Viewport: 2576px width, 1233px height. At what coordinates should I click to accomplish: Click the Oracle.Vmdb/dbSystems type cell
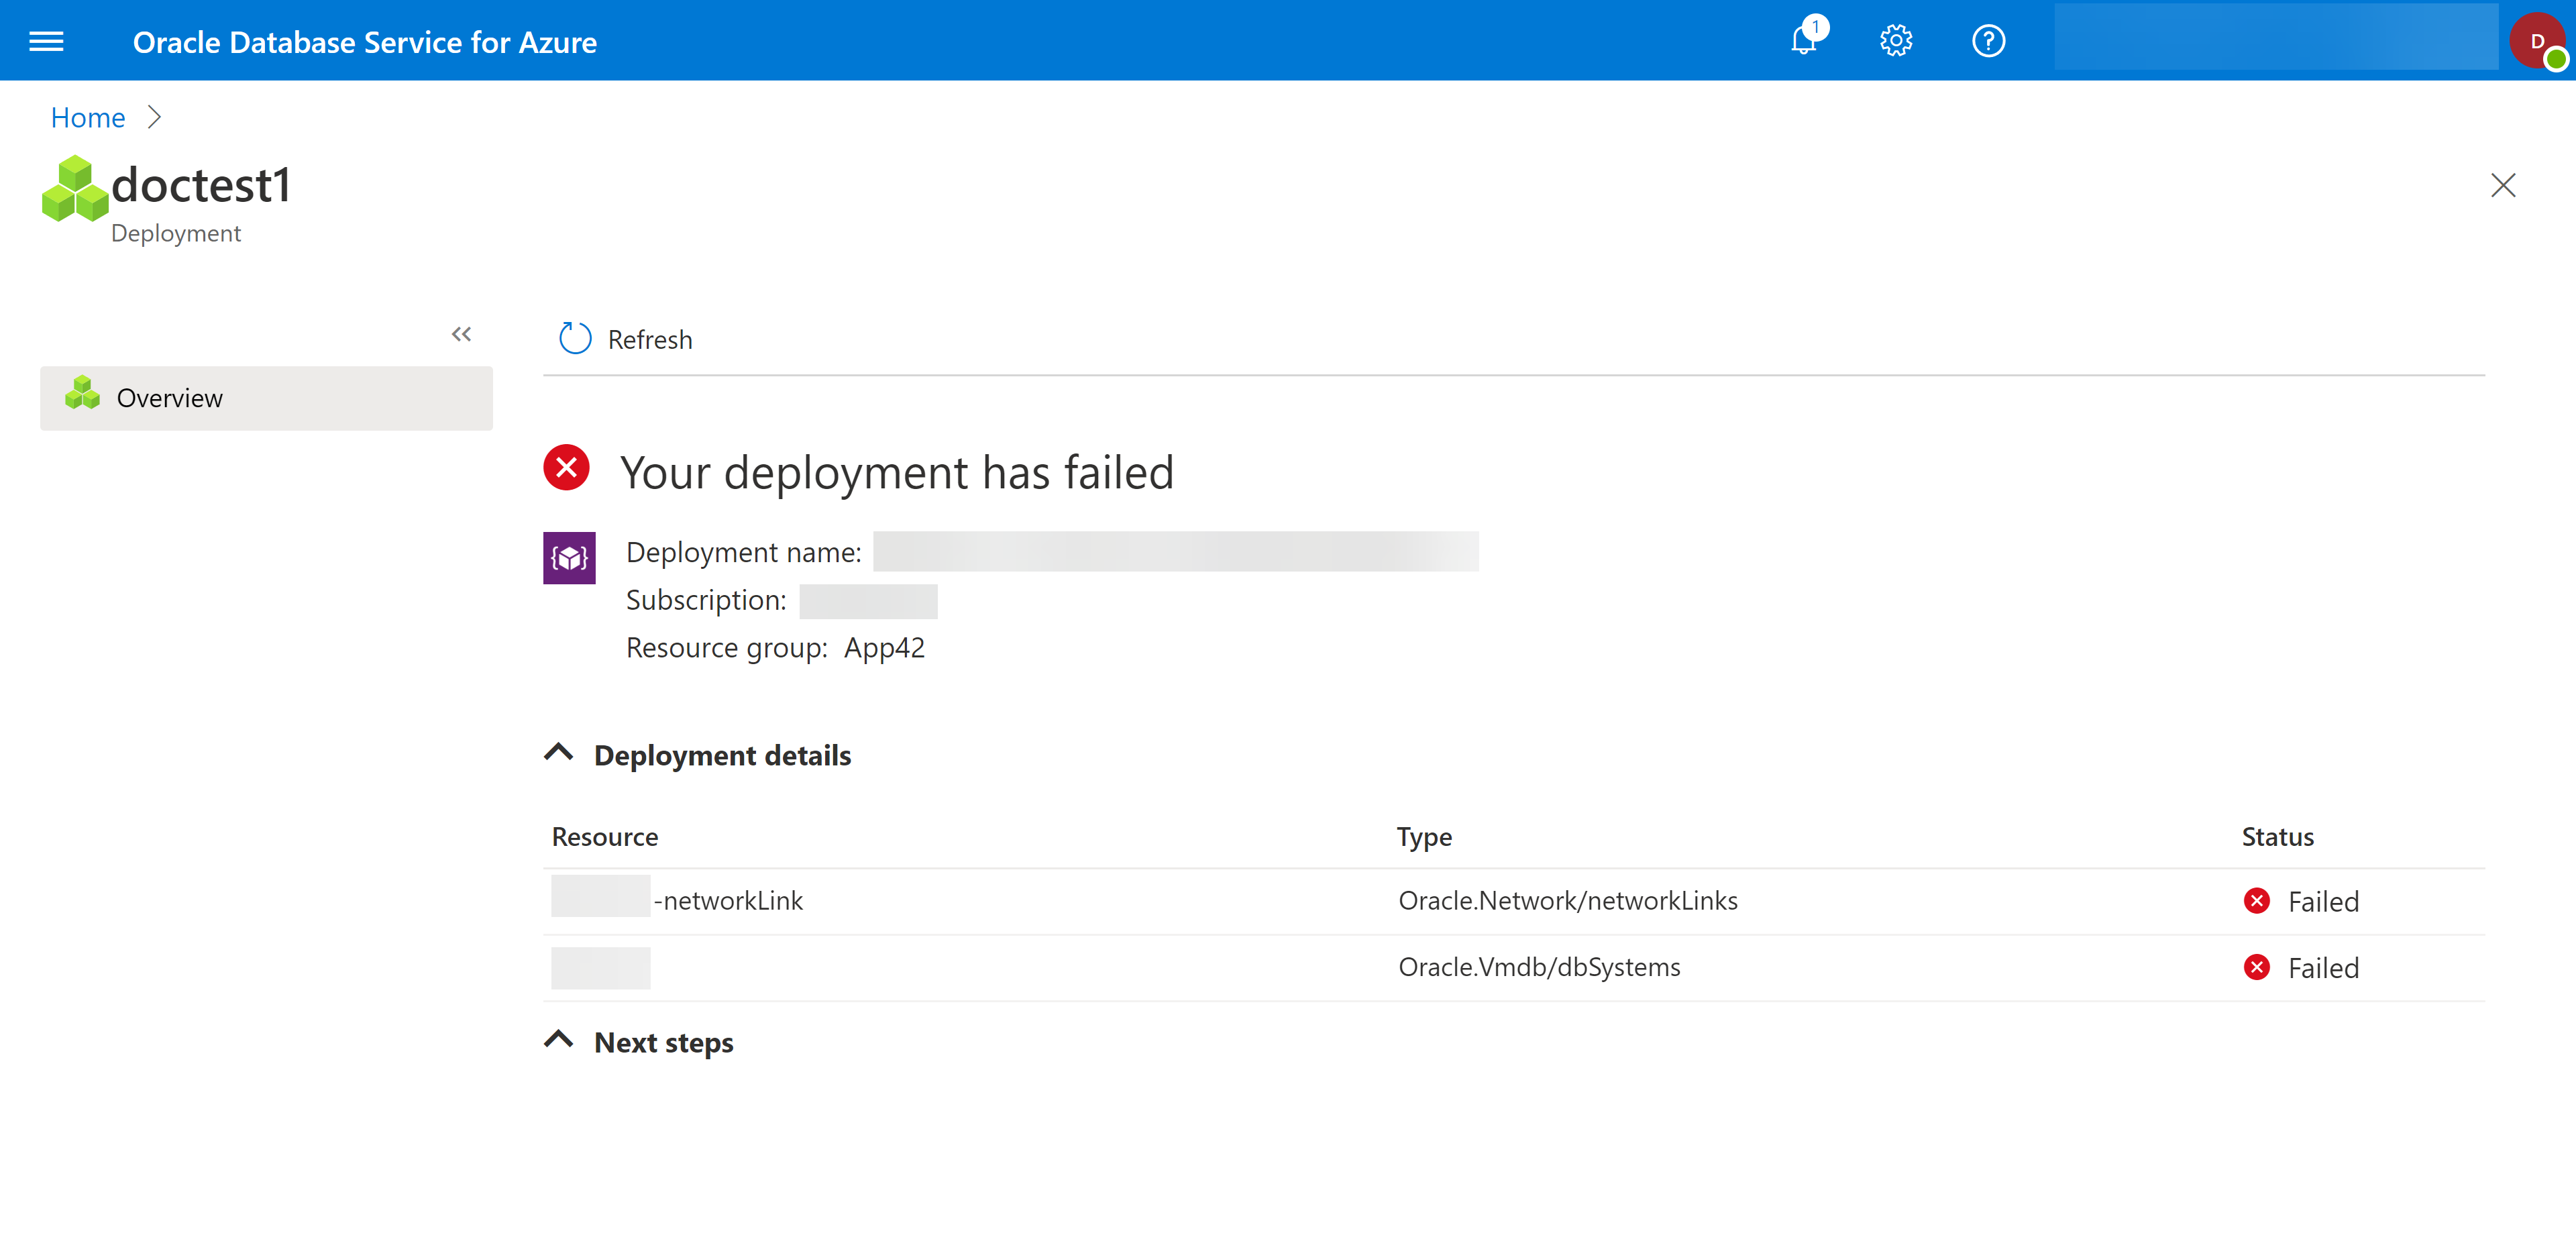(x=1539, y=967)
